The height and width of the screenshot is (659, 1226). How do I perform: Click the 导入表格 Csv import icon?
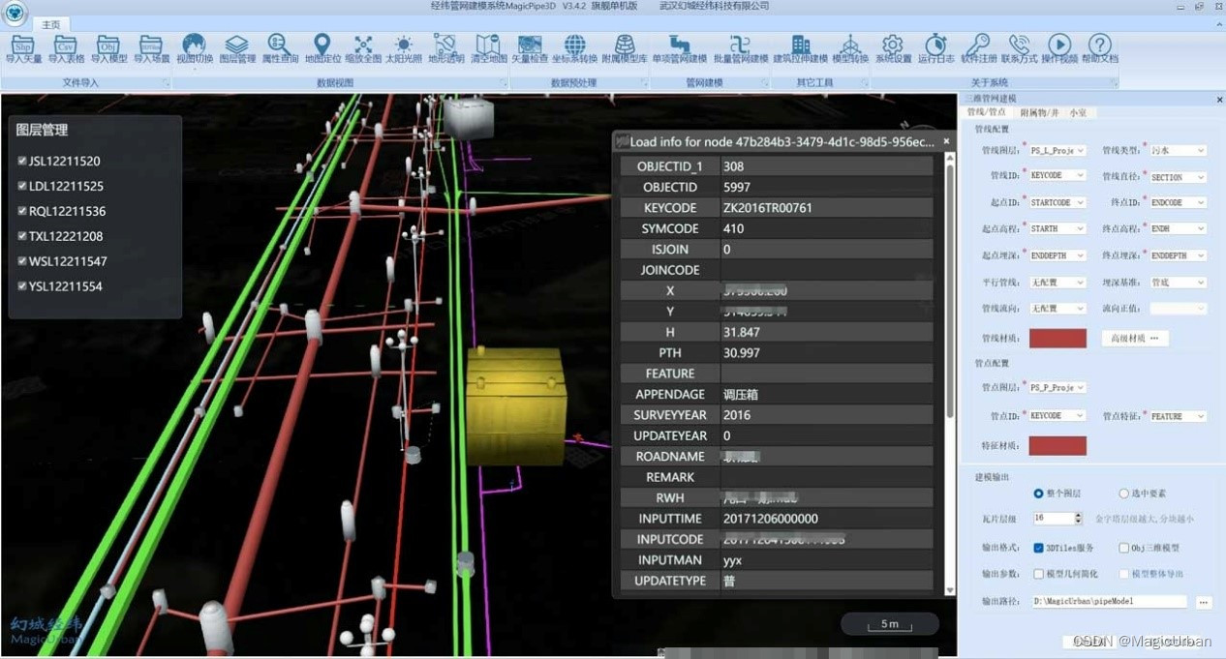click(x=66, y=45)
